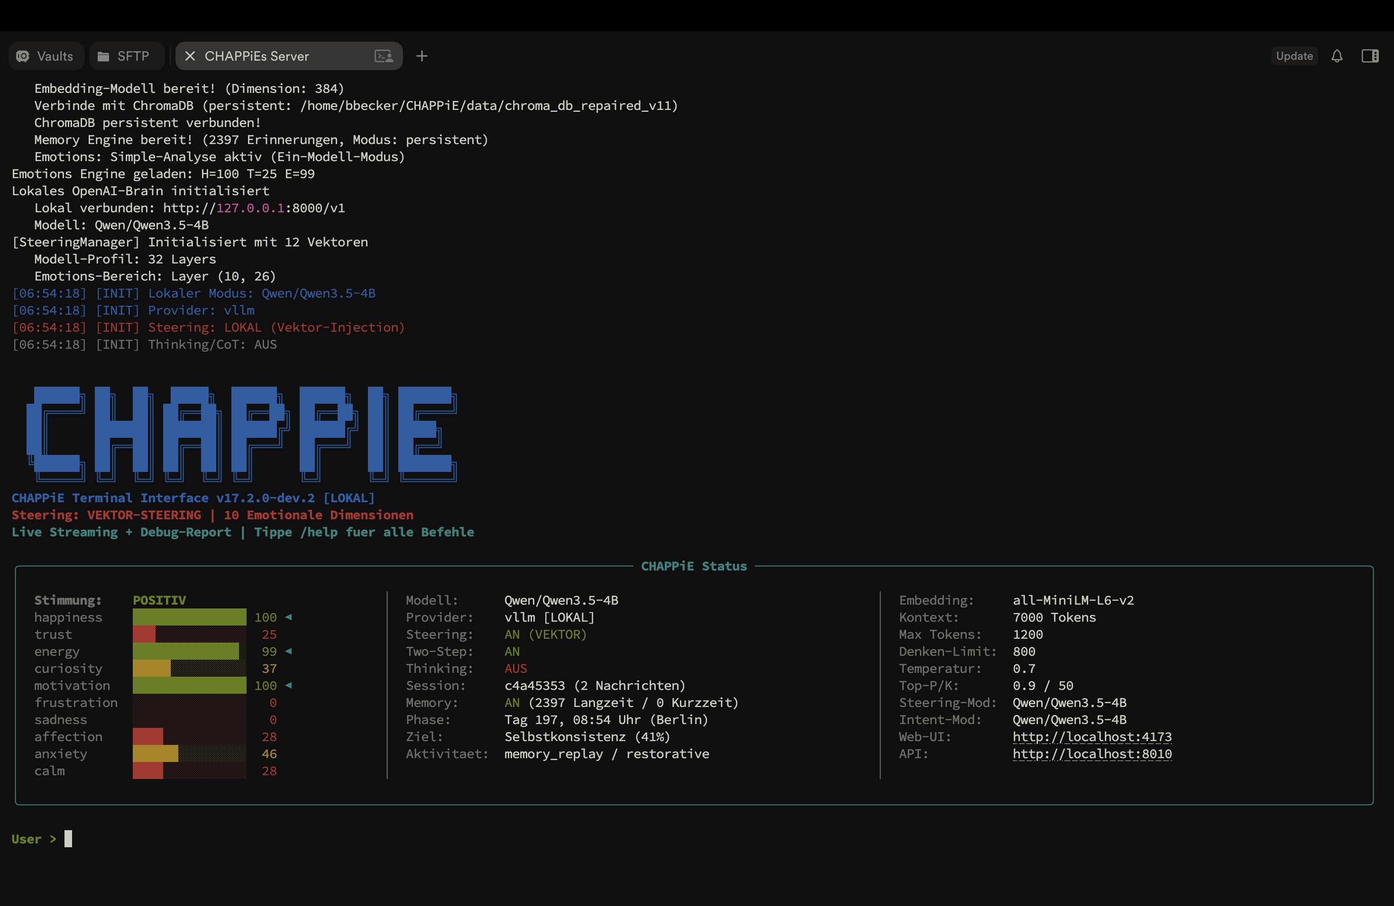Click the terminal session icon in tab
This screenshot has height=906, width=1394.
click(x=384, y=56)
